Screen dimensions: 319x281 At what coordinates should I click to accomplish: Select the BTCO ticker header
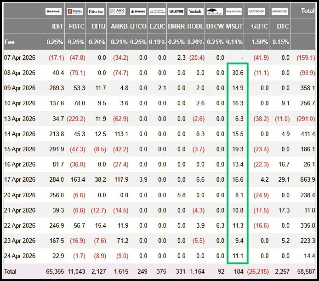138,26
